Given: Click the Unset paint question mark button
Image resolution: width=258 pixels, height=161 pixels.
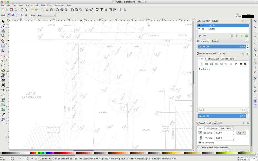Looking at the screenshot, I should [x=236, y=64].
